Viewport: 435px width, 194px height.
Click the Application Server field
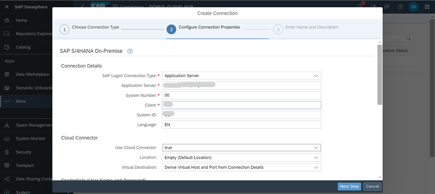click(241, 86)
